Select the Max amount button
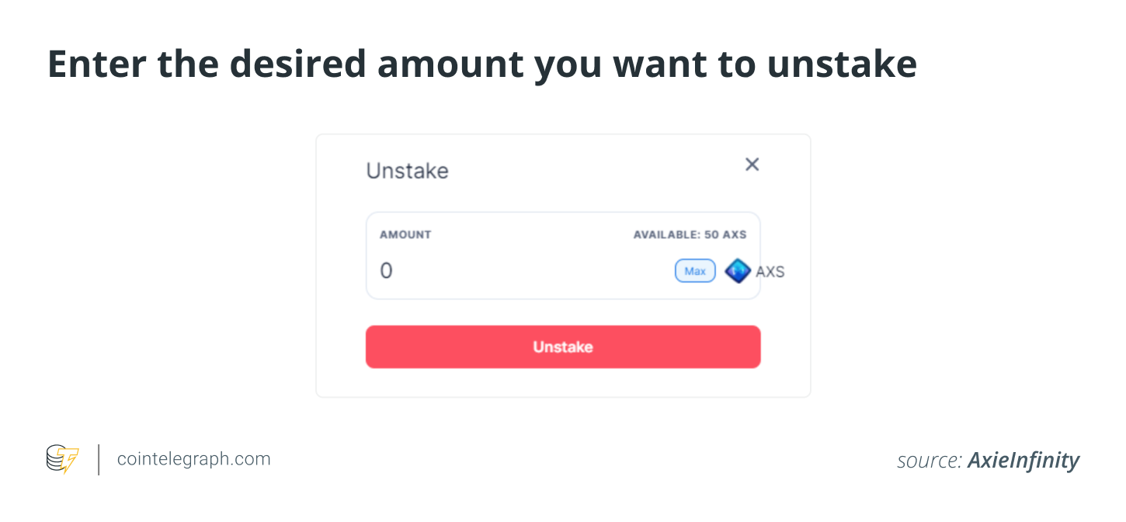The image size is (1126, 522). pos(695,271)
